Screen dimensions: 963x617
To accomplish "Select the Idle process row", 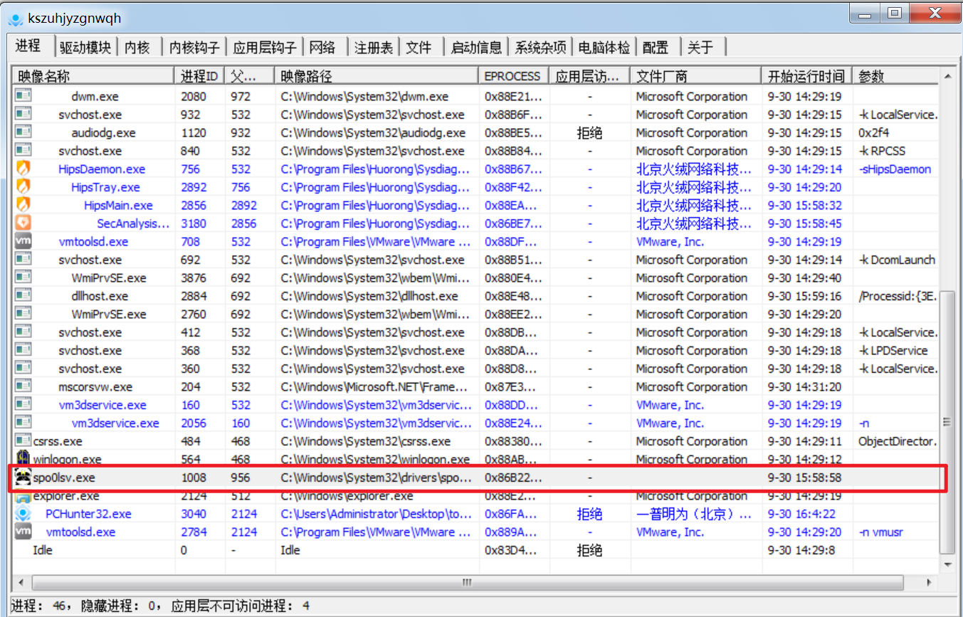I will pyautogui.click(x=475, y=550).
